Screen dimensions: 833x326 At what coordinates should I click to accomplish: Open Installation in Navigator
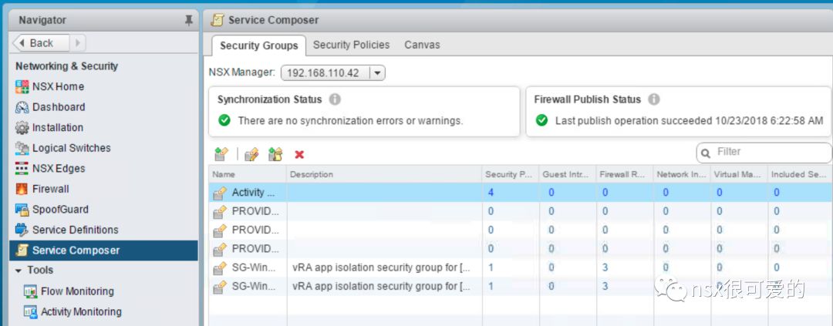pyautogui.click(x=57, y=127)
